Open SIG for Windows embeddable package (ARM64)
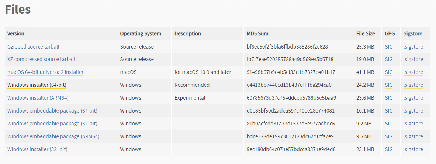This screenshot has width=436, height=164. click(x=389, y=136)
